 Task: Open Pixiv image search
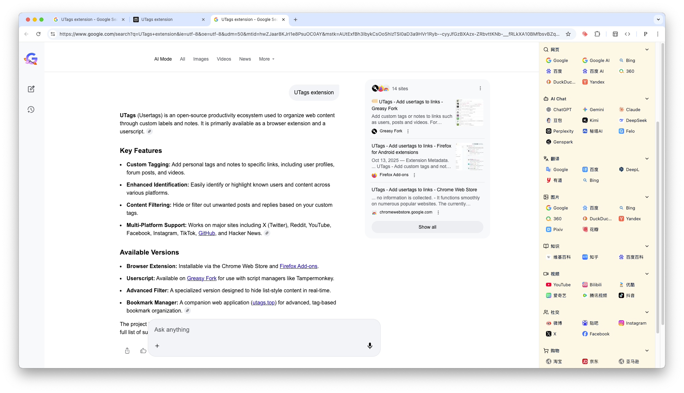click(558, 229)
